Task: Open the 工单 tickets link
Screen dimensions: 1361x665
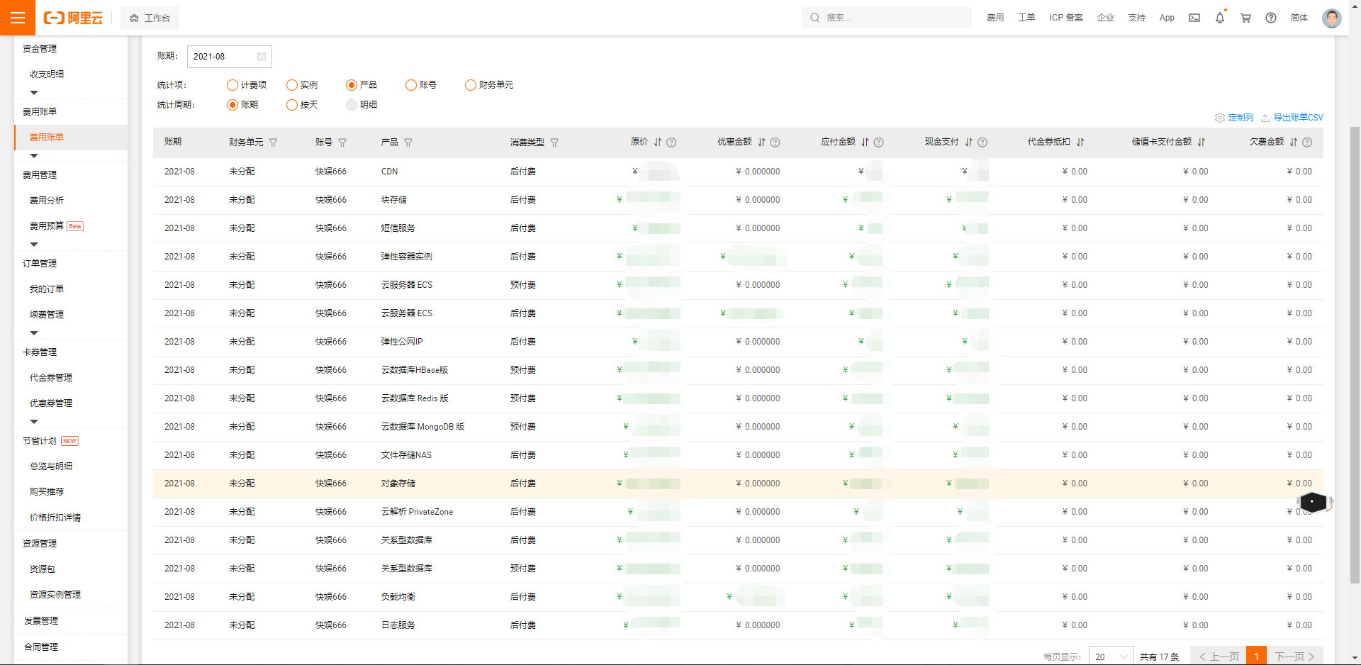Action: point(1026,18)
